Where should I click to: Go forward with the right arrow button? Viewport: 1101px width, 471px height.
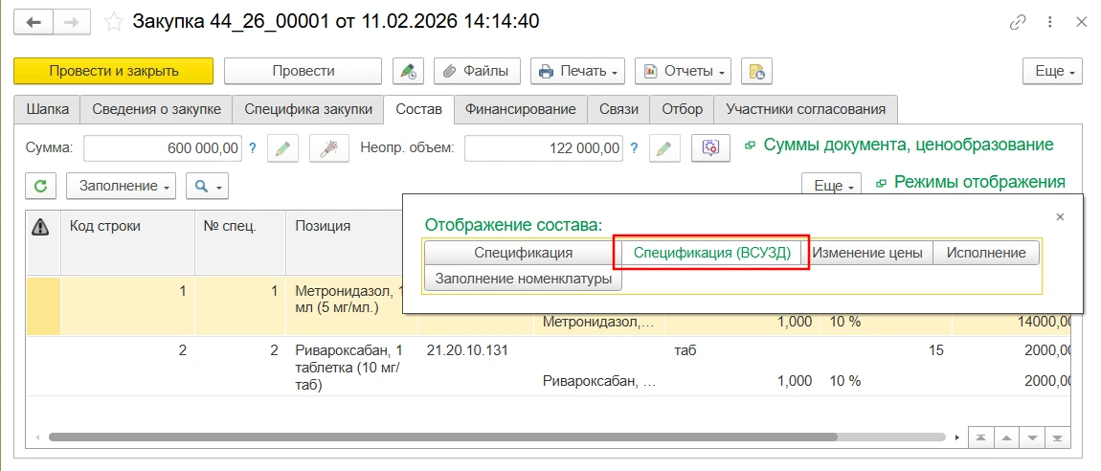[72, 22]
